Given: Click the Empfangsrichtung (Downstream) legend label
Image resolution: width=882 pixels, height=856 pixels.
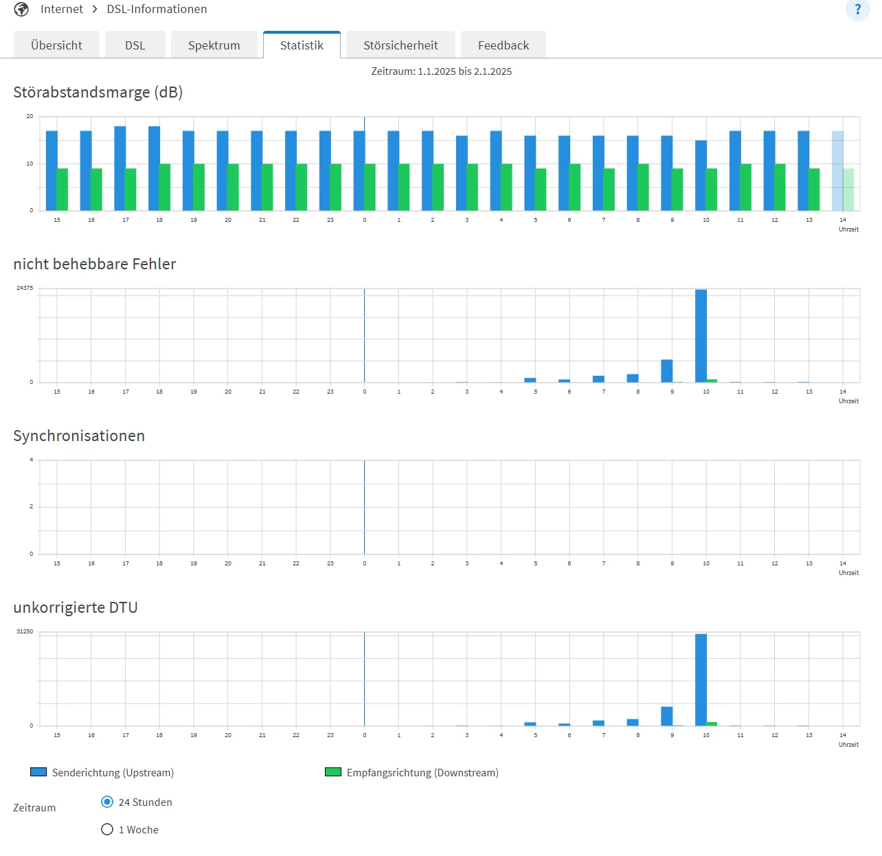Looking at the screenshot, I should coord(422,773).
